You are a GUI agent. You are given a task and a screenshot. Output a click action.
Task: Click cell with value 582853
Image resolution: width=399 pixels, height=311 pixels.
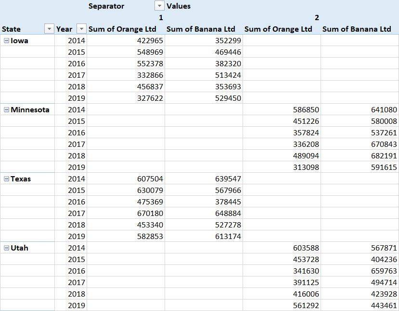(126, 237)
